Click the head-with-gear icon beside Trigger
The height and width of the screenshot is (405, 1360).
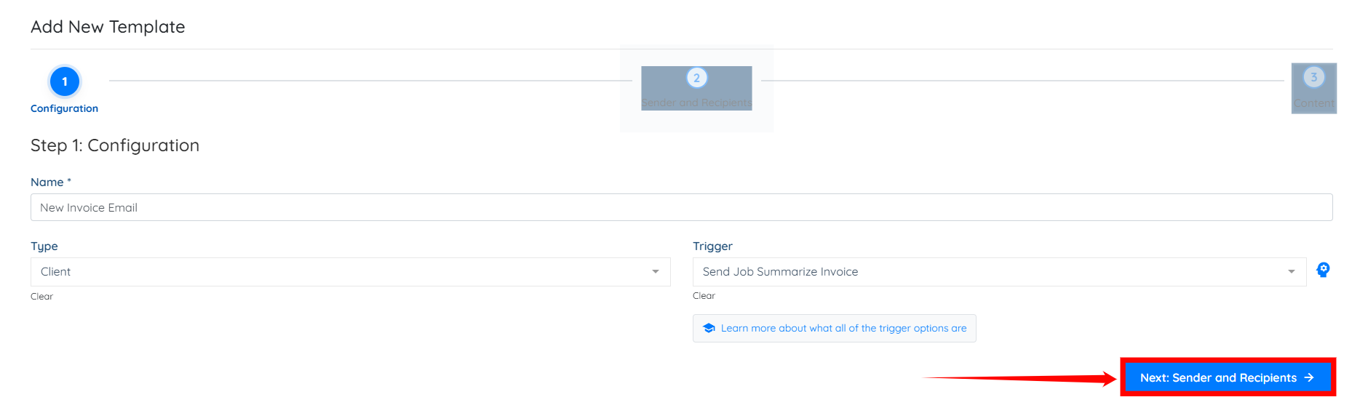1323,270
